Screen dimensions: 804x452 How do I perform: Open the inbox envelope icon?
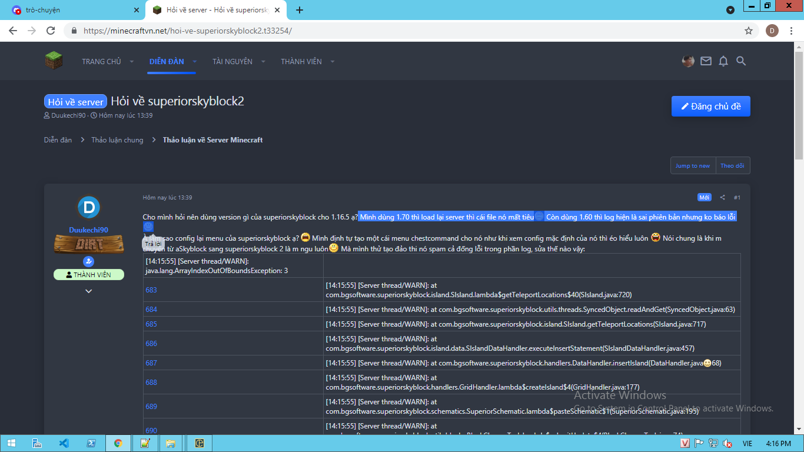[x=706, y=61]
